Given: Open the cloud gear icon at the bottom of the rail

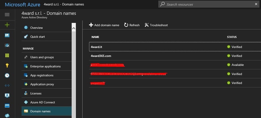Looking at the screenshot, I should click(x=7, y=115).
